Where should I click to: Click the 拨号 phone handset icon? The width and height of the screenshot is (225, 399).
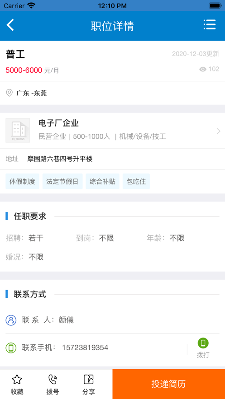click(x=53, y=380)
